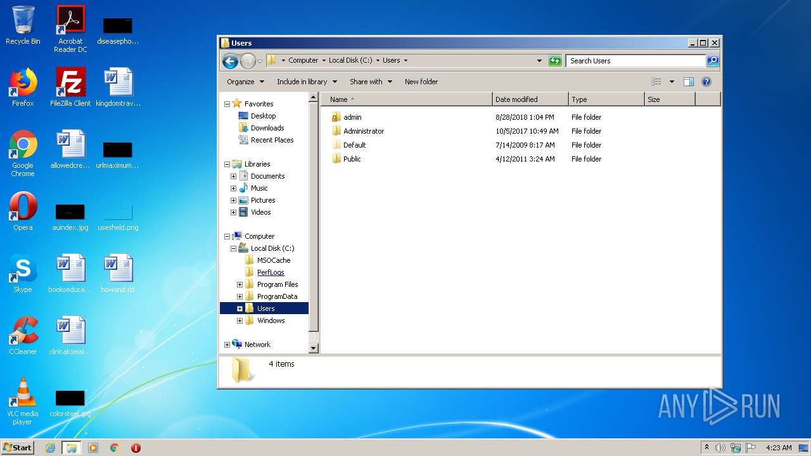Open Downloads under Favorites

(260, 128)
